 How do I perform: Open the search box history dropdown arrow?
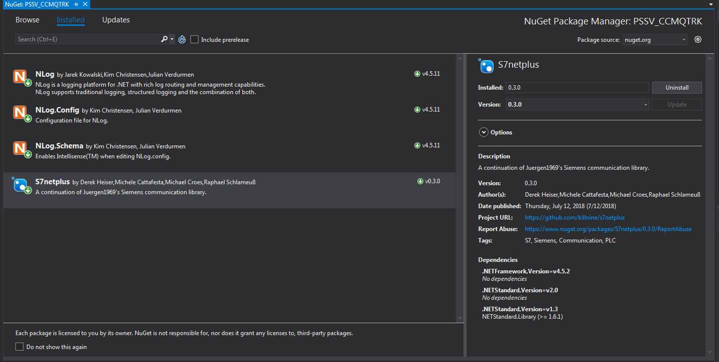click(x=172, y=39)
